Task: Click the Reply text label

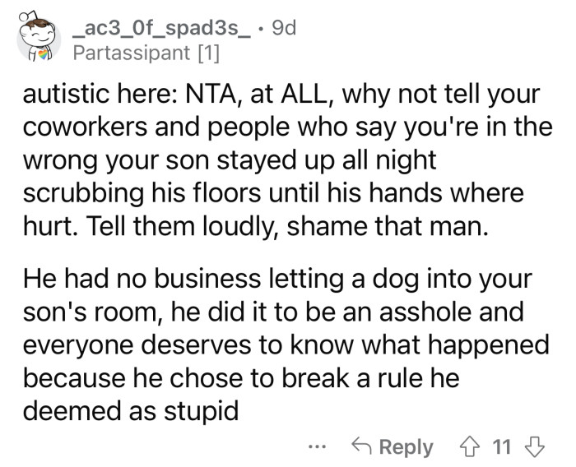Action: tap(406, 447)
